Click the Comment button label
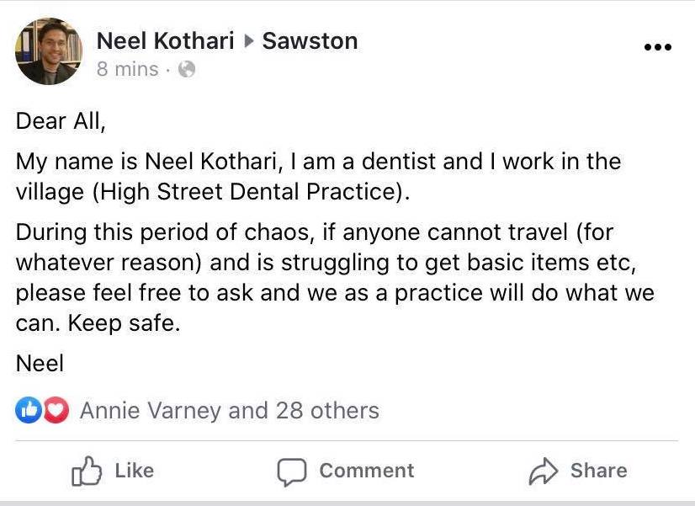 coord(367,471)
